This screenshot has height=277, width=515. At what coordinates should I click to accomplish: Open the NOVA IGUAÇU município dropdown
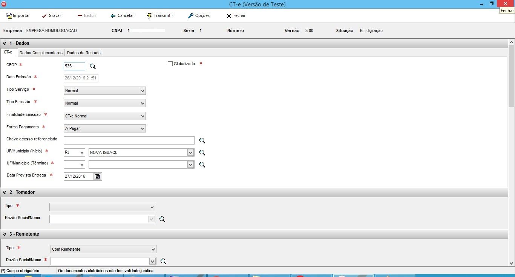141,152
